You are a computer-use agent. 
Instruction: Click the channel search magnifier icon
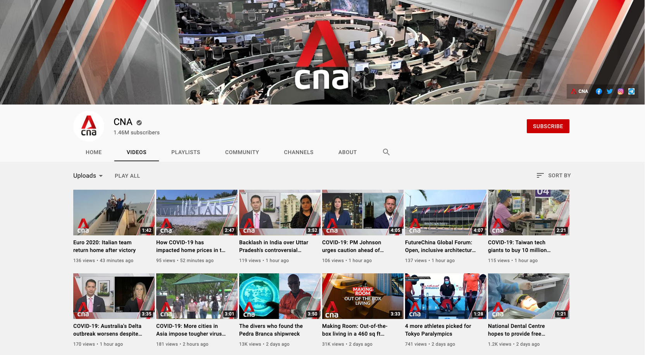coord(386,152)
